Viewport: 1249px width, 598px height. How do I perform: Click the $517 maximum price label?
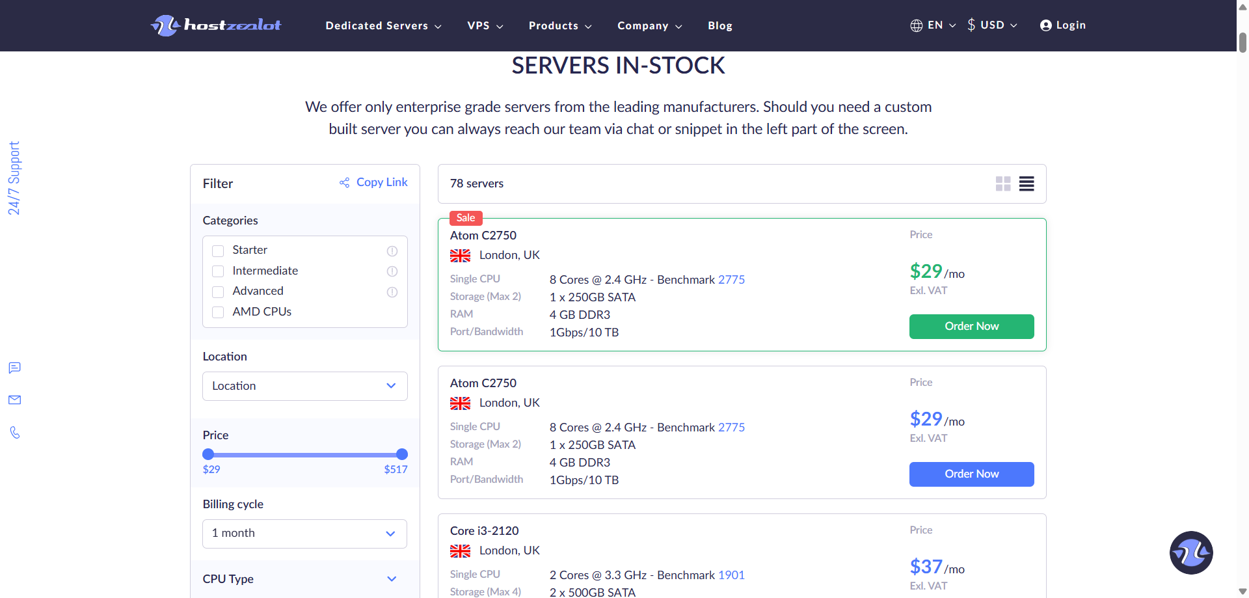pyautogui.click(x=396, y=470)
